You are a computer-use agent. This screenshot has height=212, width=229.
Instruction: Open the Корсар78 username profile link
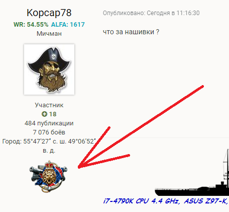(x=49, y=13)
